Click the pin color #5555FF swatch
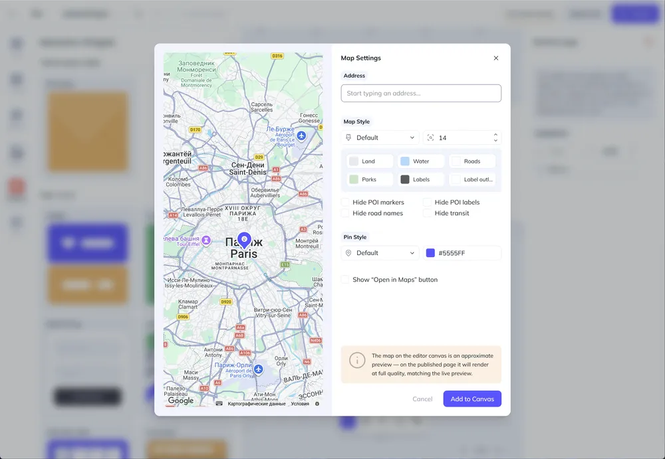 click(430, 253)
